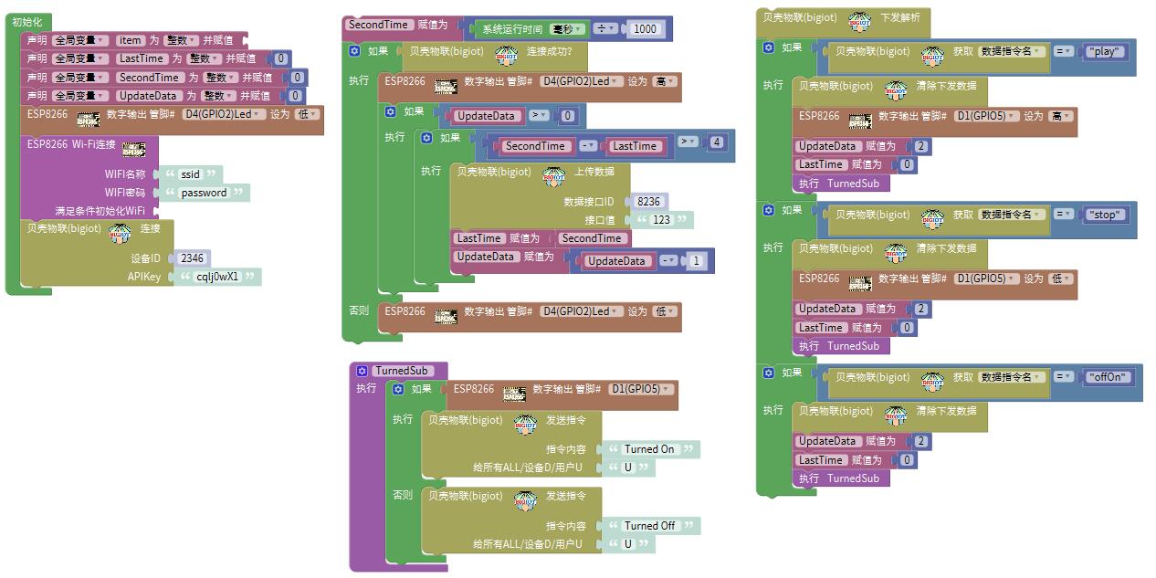Click the bigiot icon on 下发解析 block
The height and width of the screenshot is (578, 1156).
click(859, 21)
